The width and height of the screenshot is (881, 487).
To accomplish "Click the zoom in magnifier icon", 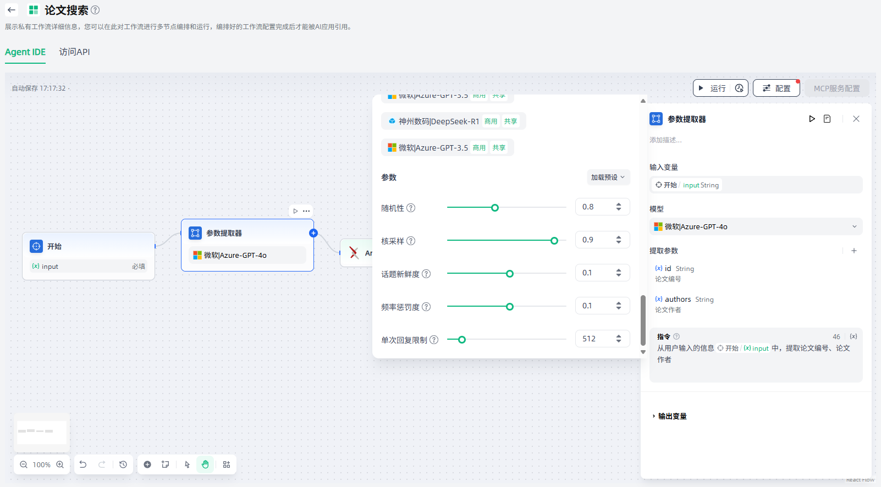I will [x=60, y=464].
